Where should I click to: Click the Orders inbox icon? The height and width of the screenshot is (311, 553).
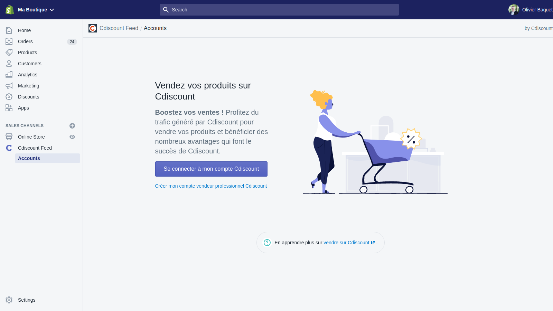coord(9,41)
